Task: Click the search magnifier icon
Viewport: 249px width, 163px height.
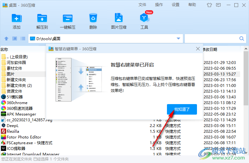Action: coord(242,39)
